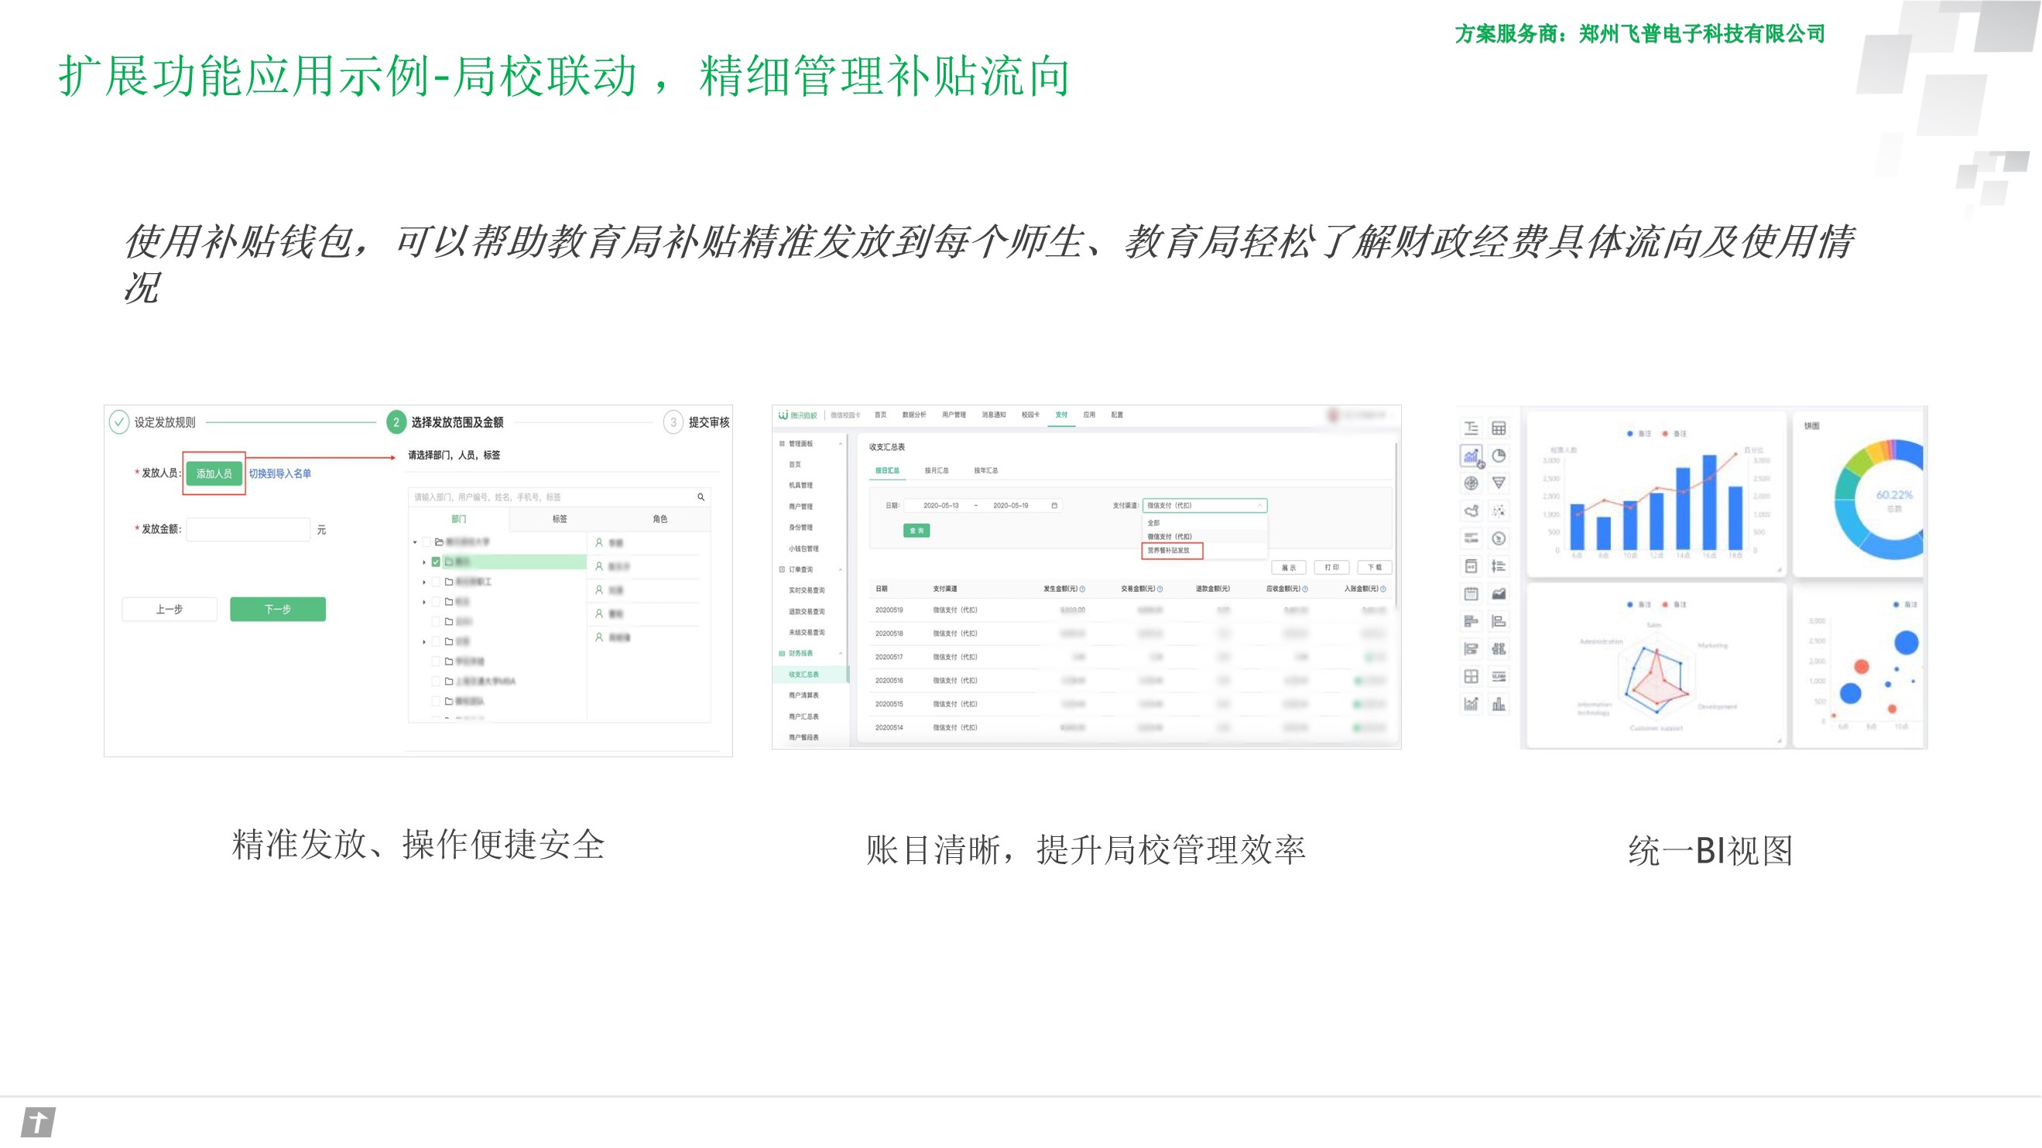Check the 上海交通大学MBA folder checkbox
The width and height of the screenshot is (2042, 1148).
click(436, 681)
